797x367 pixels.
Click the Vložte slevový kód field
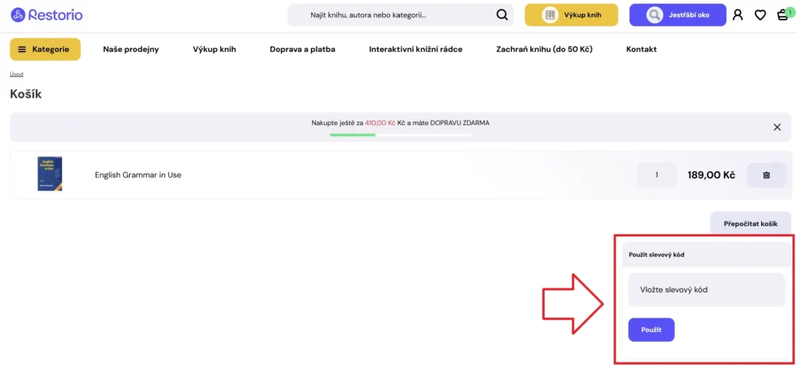coord(706,289)
